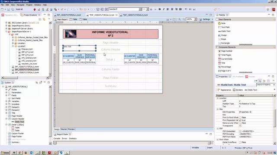Select the Text Field palette element

click(224, 27)
